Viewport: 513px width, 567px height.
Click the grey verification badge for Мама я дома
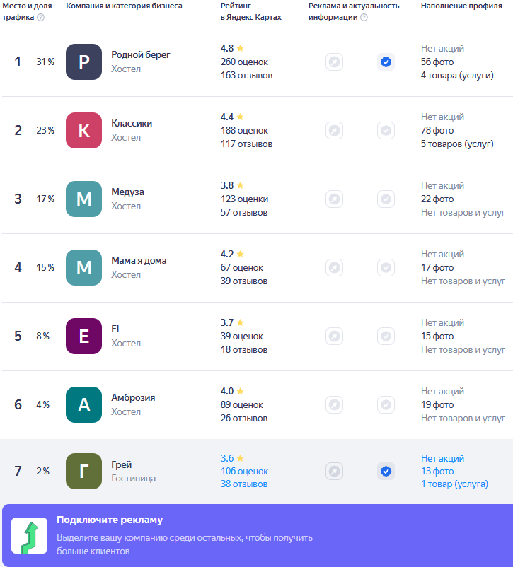coord(386,267)
